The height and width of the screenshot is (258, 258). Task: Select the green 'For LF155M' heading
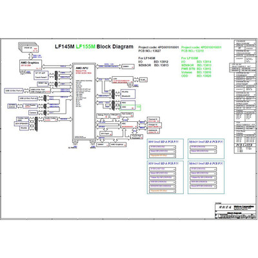click(x=190, y=58)
